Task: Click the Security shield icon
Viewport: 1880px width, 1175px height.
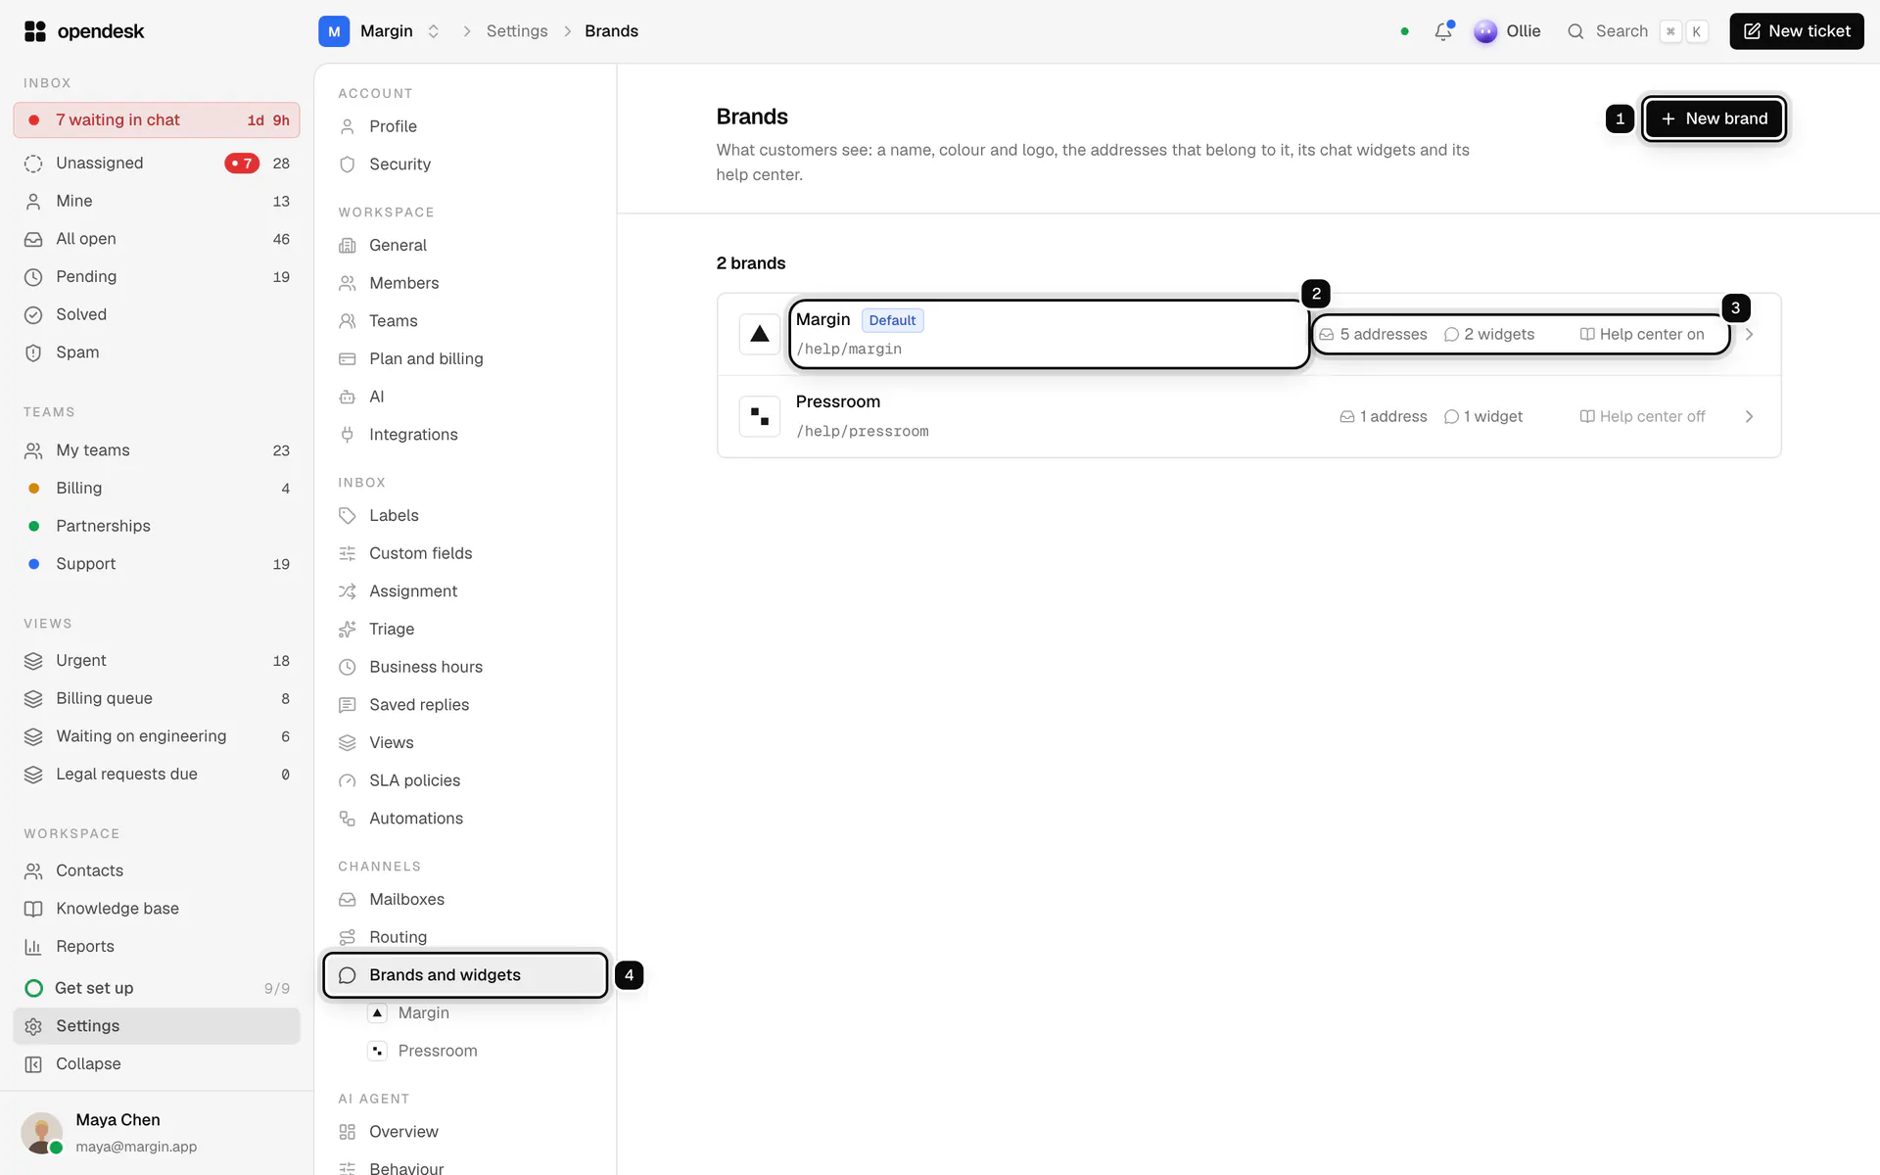Action: coord(347,164)
